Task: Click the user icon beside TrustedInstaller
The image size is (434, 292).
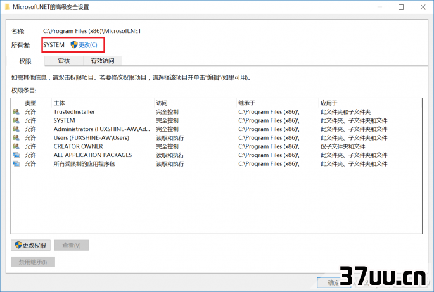Action: point(16,112)
